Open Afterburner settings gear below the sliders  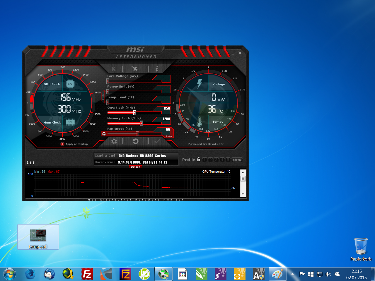(x=114, y=141)
